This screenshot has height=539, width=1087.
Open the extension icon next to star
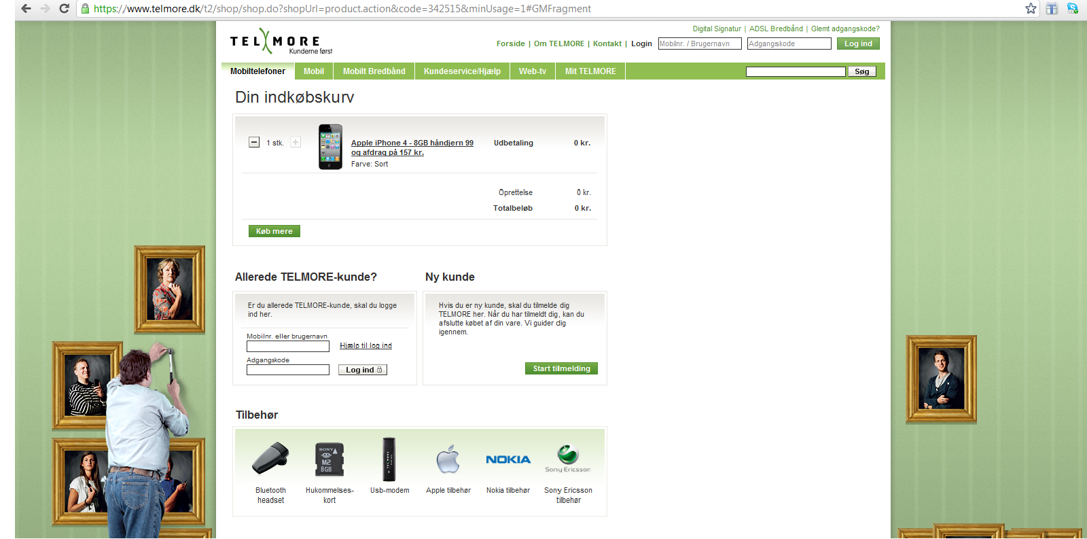click(1052, 9)
